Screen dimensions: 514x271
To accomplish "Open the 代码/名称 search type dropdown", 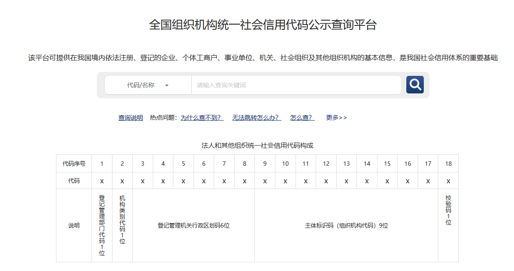I will (x=148, y=85).
